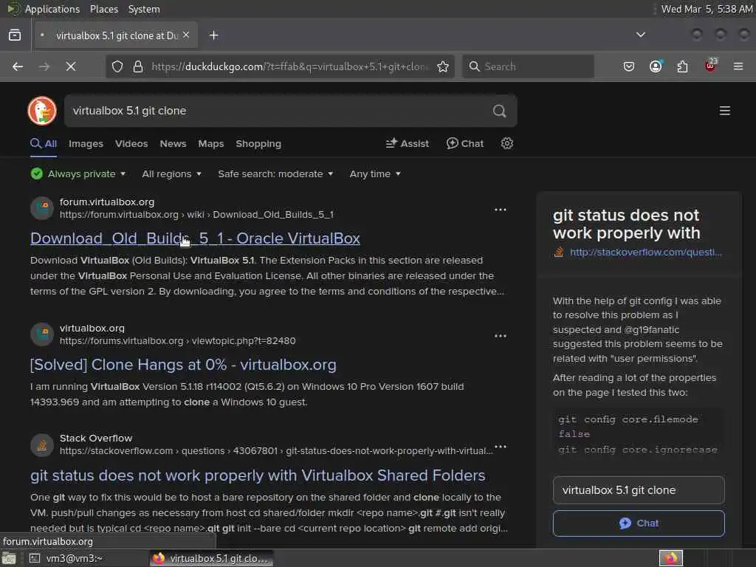The height and width of the screenshot is (567, 756).
Task: Click show desktop icon in bottom panel
Action: coord(9,558)
